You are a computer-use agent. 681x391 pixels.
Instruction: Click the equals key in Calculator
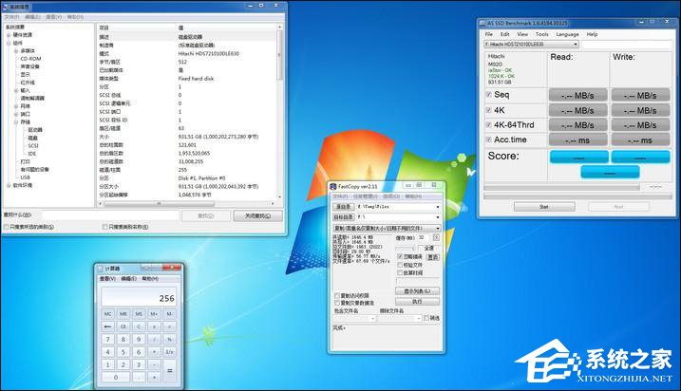[x=170, y=370]
